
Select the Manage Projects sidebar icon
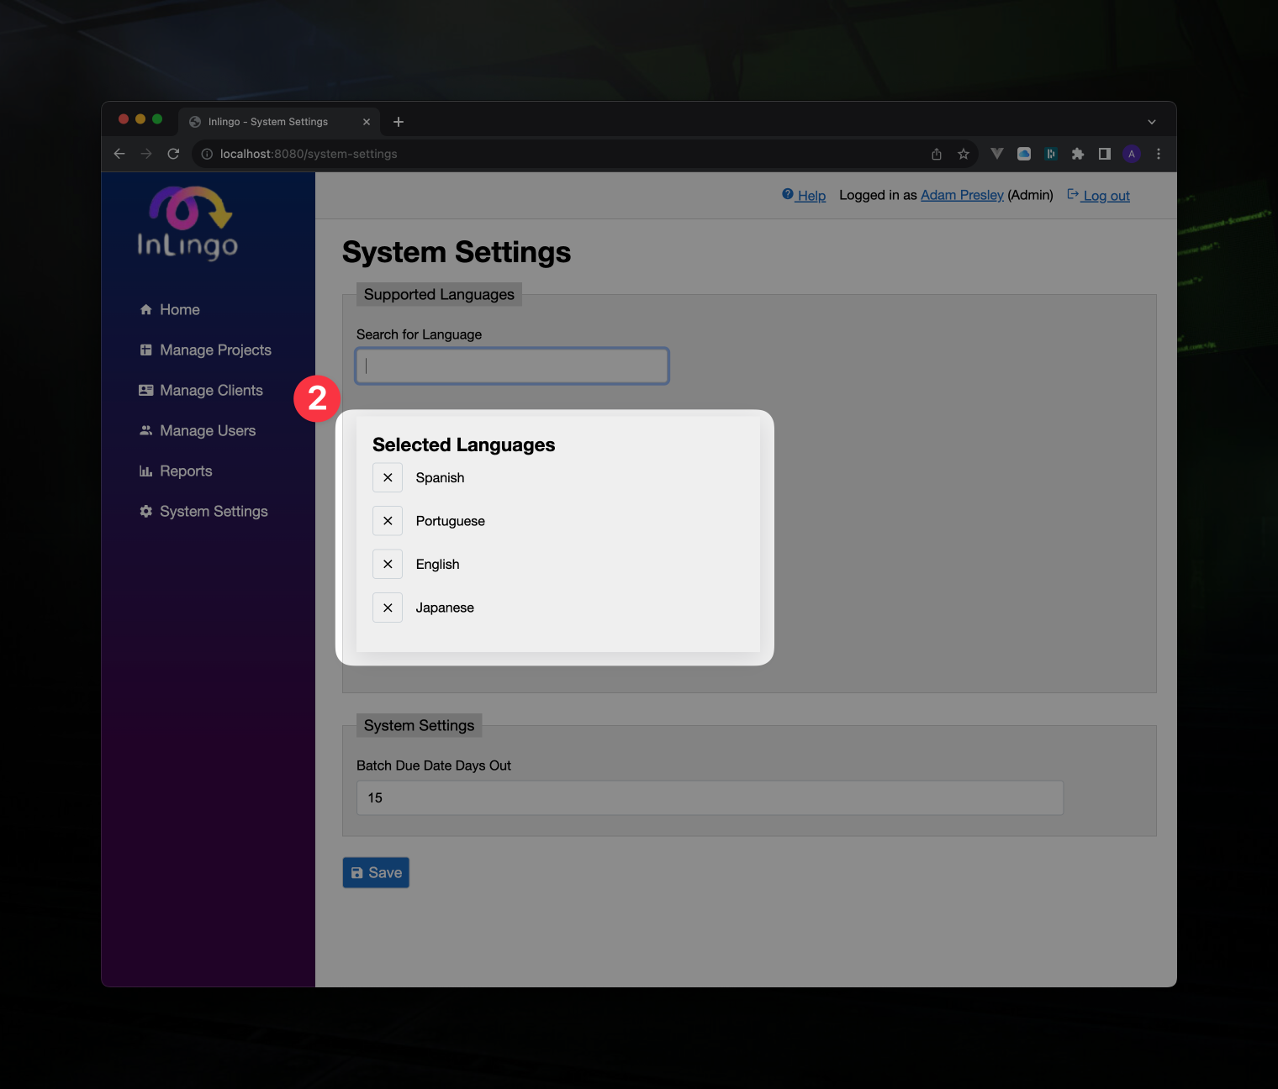click(x=145, y=350)
